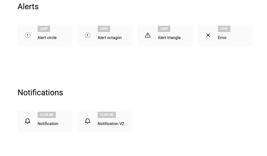Select the Alert triangle warning icon
The image size is (267, 156).
[148, 35]
